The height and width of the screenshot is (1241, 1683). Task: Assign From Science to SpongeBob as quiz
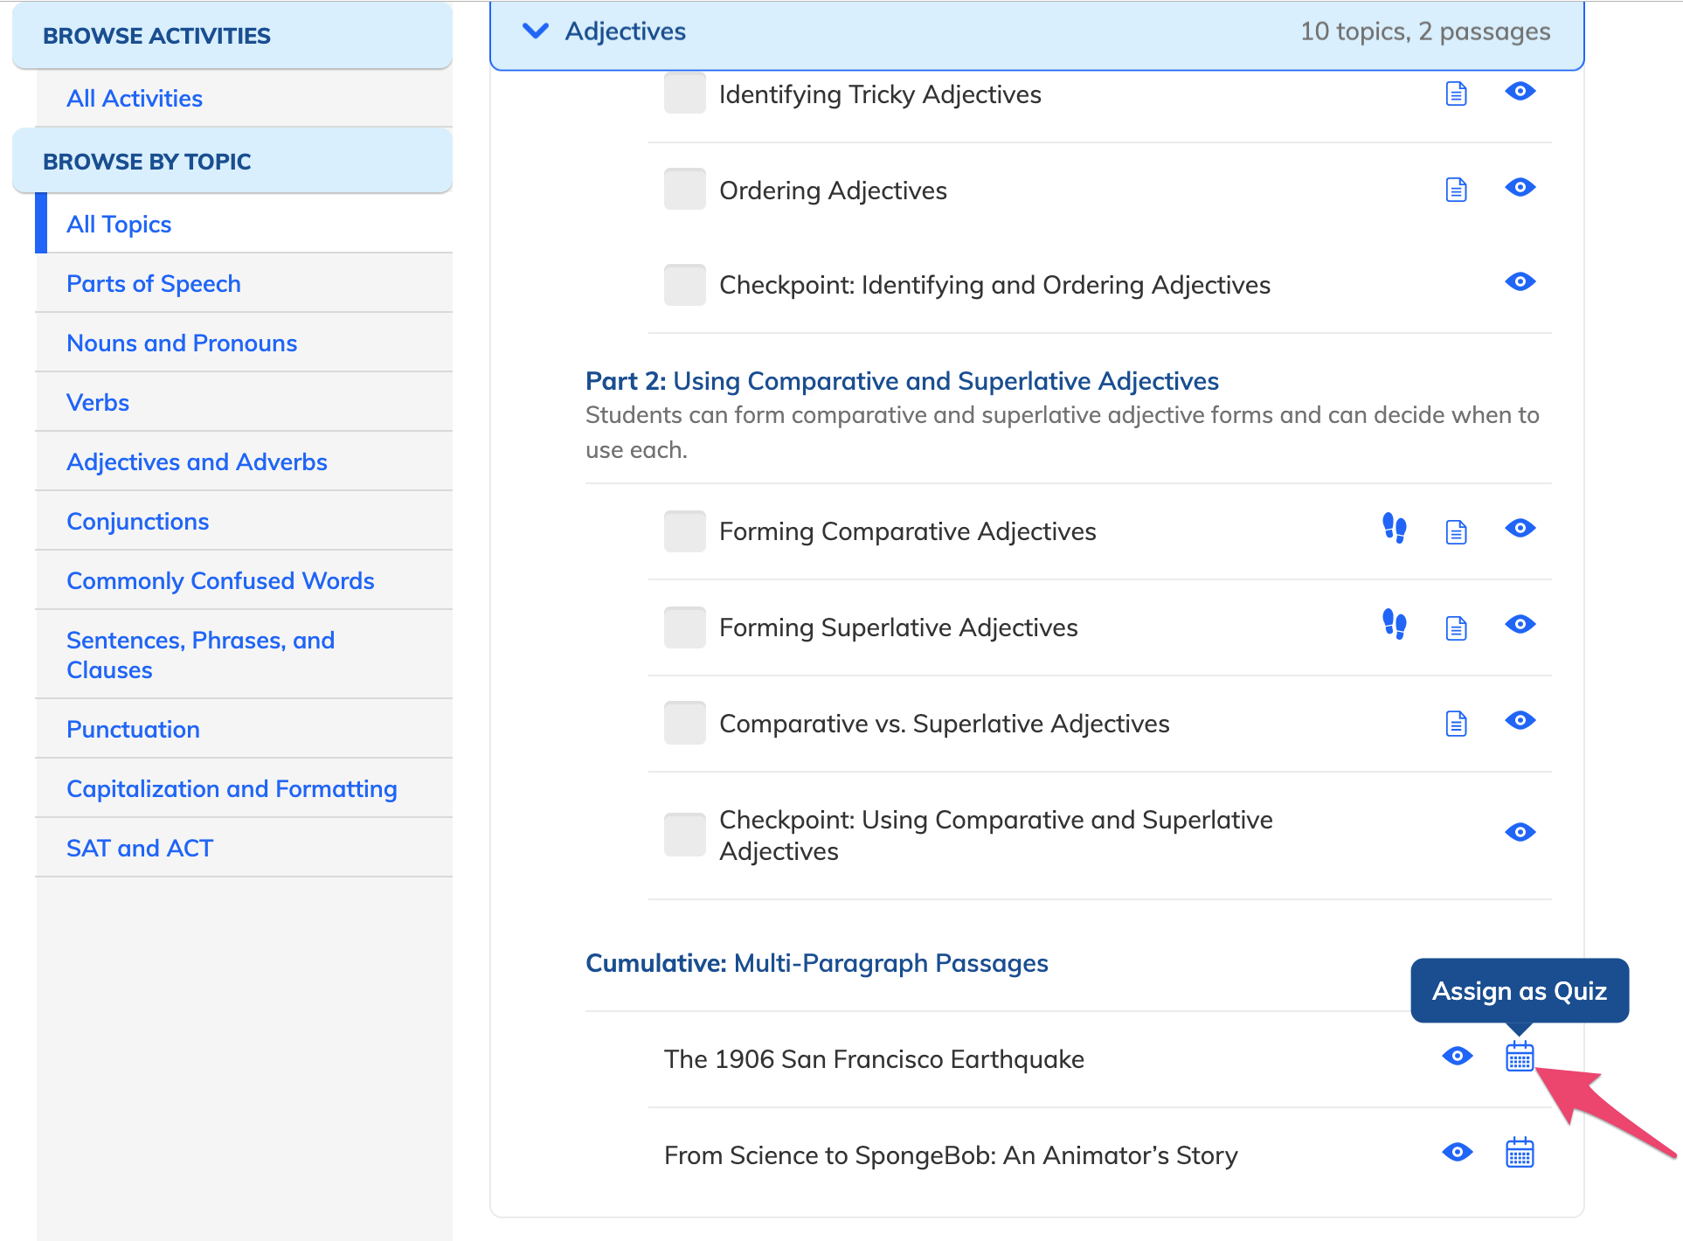1520,1152
